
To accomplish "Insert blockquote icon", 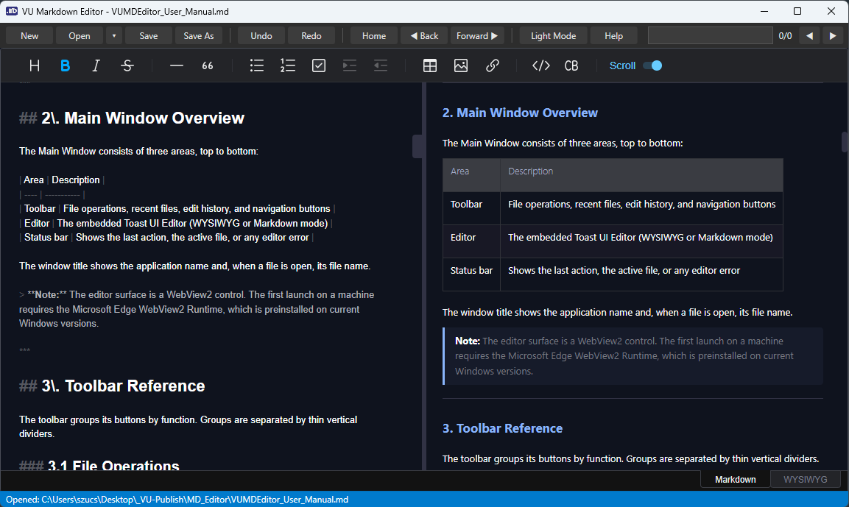I will point(208,65).
